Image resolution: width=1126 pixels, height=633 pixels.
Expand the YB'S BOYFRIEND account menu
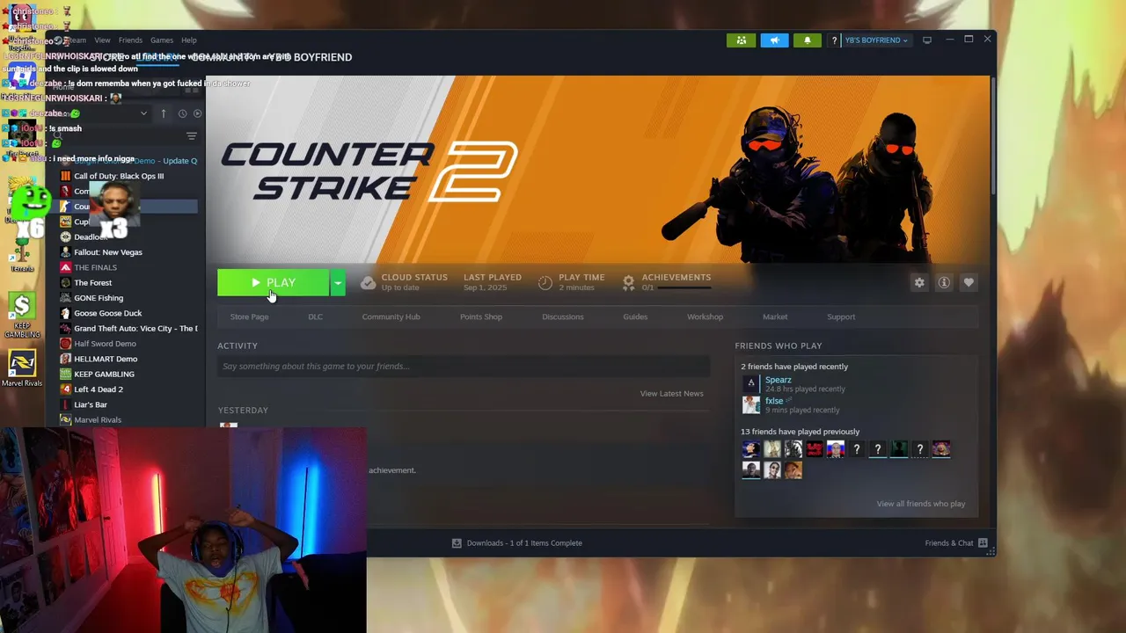pos(875,40)
